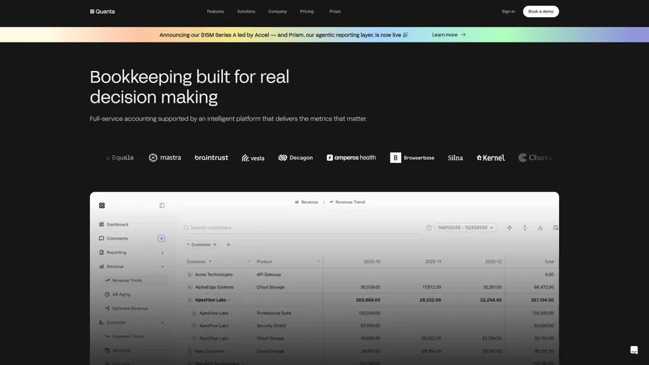Click the 205,668.00 cell
The width and height of the screenshot is (649, 365).
tap(368, 300)
